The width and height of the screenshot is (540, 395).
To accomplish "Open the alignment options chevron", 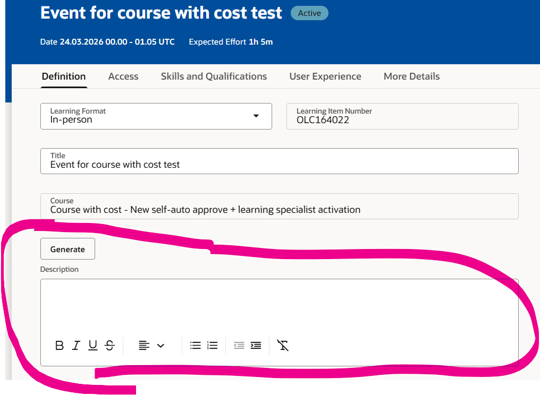I will tap(161, 346).
